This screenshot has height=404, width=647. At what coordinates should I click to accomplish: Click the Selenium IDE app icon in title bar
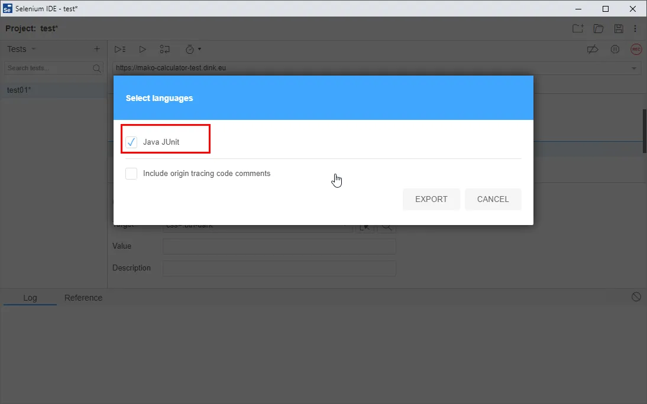coord(8,8)
